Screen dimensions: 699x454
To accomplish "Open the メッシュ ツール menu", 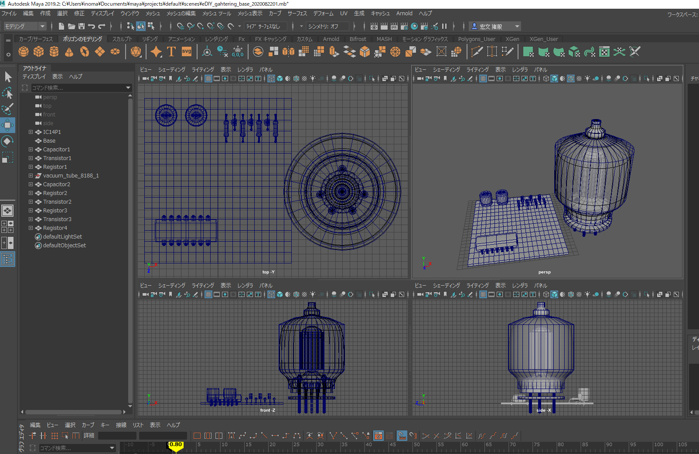I will (217, 14).
